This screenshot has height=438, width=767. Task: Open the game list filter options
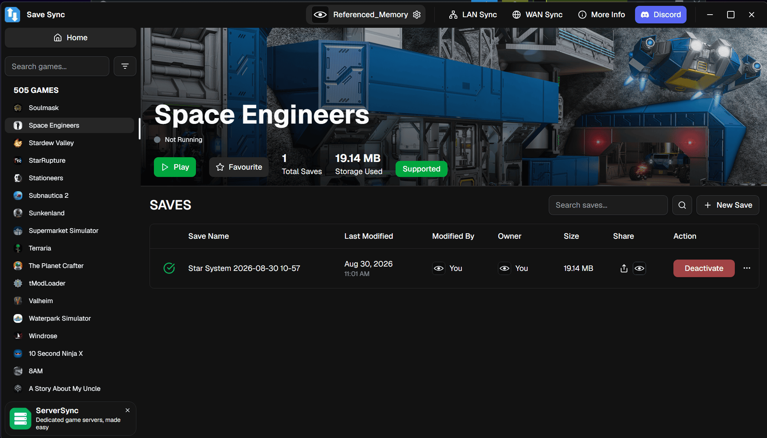[125, 66]
